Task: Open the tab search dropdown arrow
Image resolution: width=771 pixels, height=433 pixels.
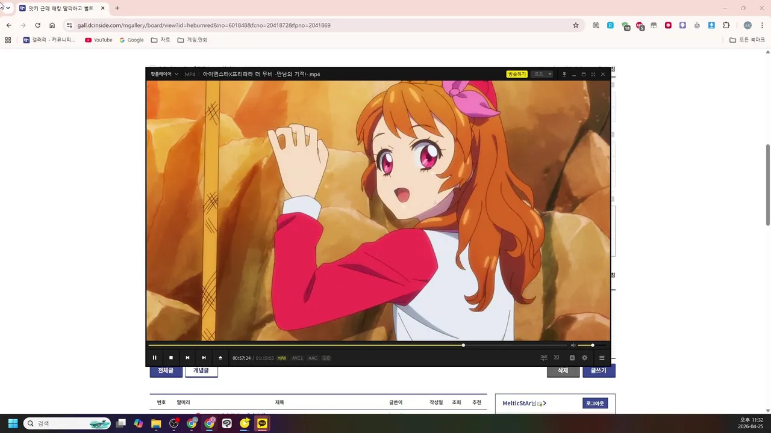Action: coord(8,8)
